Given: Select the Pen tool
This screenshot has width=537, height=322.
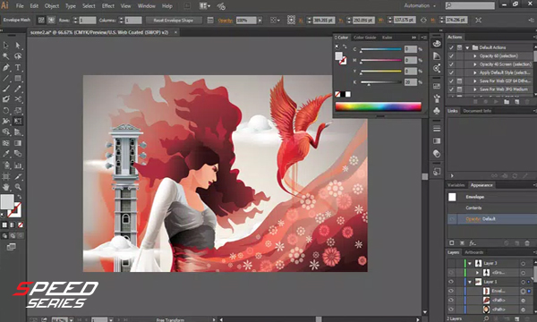Looking at the screenshot, I should [6, 67].
